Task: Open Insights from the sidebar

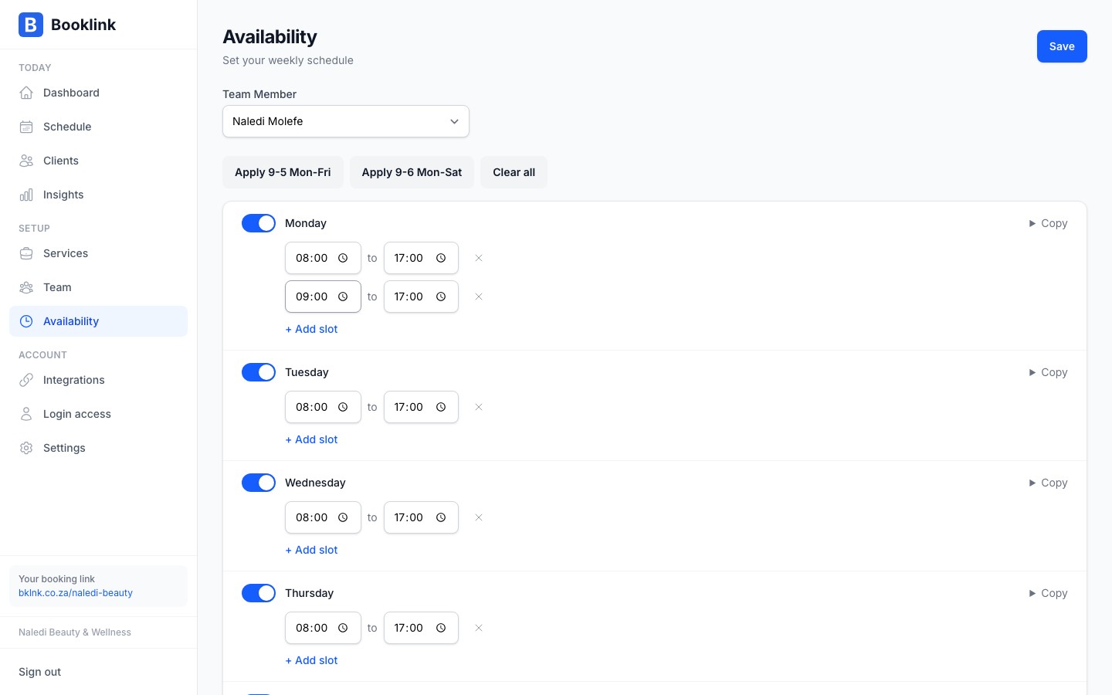Action: (x=98, y=195)
